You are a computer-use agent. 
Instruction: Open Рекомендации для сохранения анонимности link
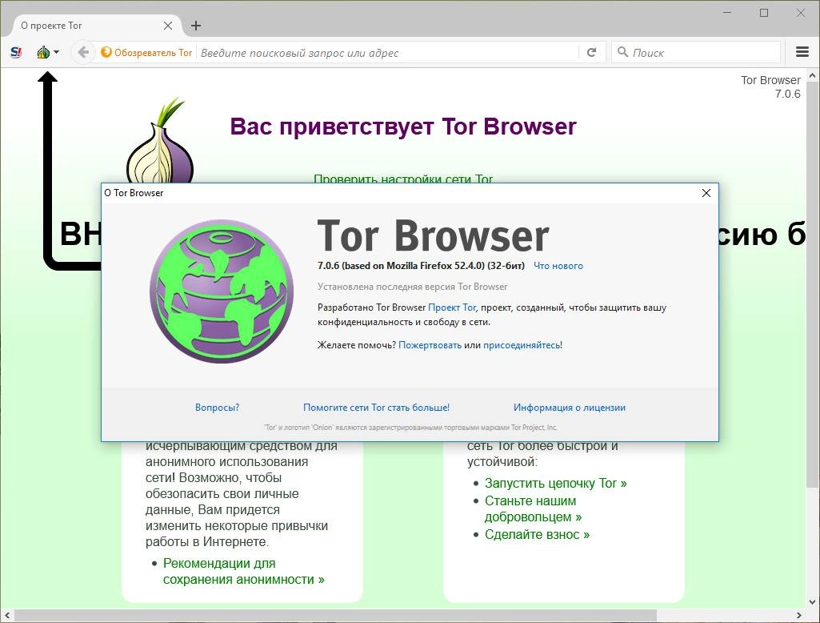pyautogui.click(x=244, y=571)
